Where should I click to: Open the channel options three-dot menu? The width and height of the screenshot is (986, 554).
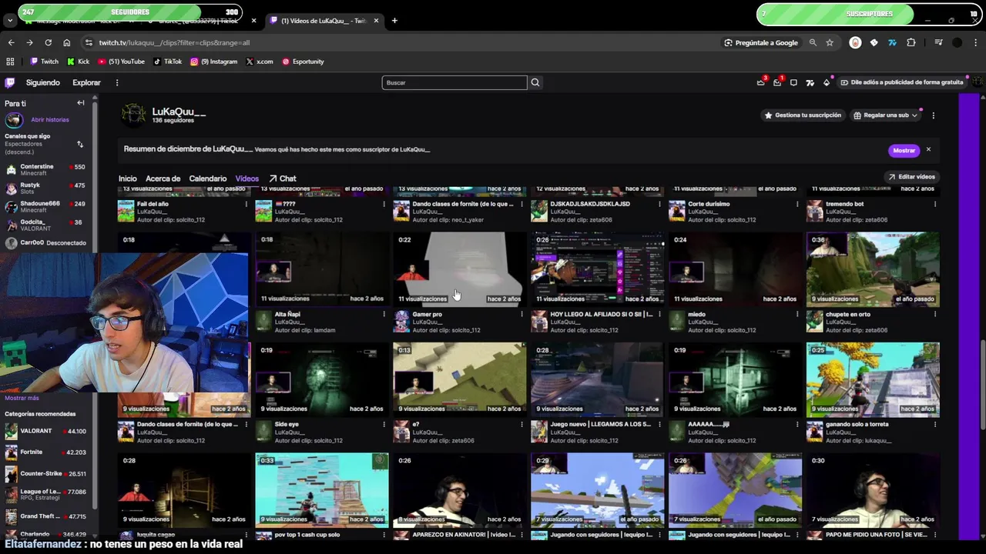(933, 115)
